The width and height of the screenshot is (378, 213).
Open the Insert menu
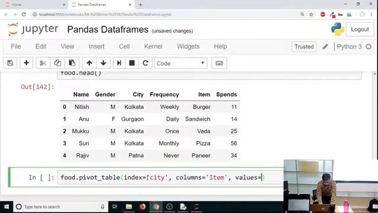click(96, 46)
